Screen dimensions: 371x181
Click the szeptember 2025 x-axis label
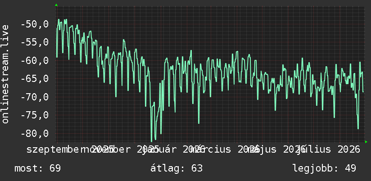point(70,149)
